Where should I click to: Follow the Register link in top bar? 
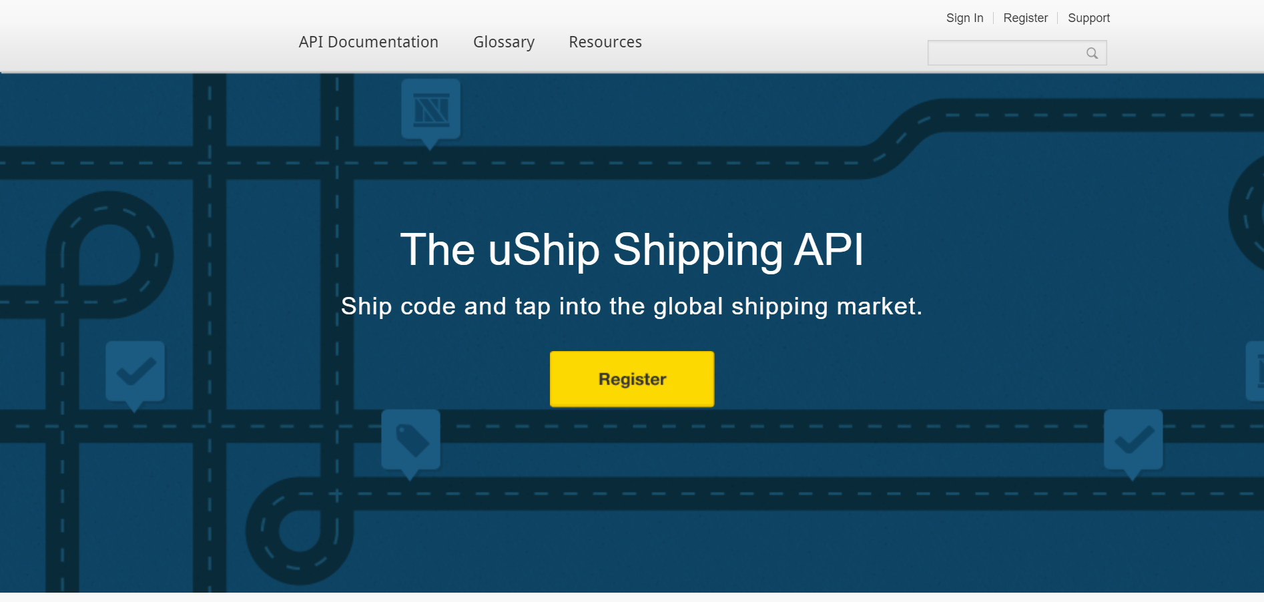coord(1026,17)
